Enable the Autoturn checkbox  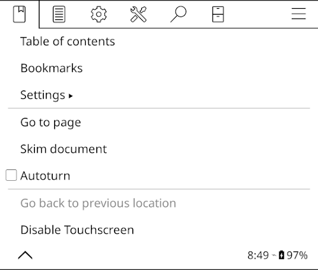(11, 175)
